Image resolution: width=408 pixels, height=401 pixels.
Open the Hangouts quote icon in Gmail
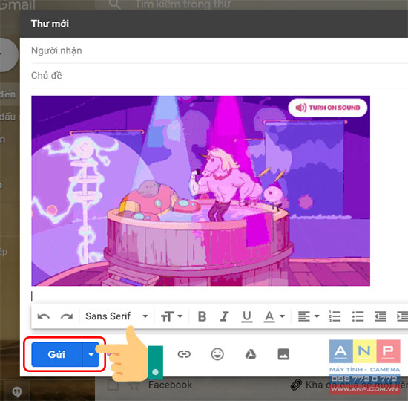coord(17,391)
